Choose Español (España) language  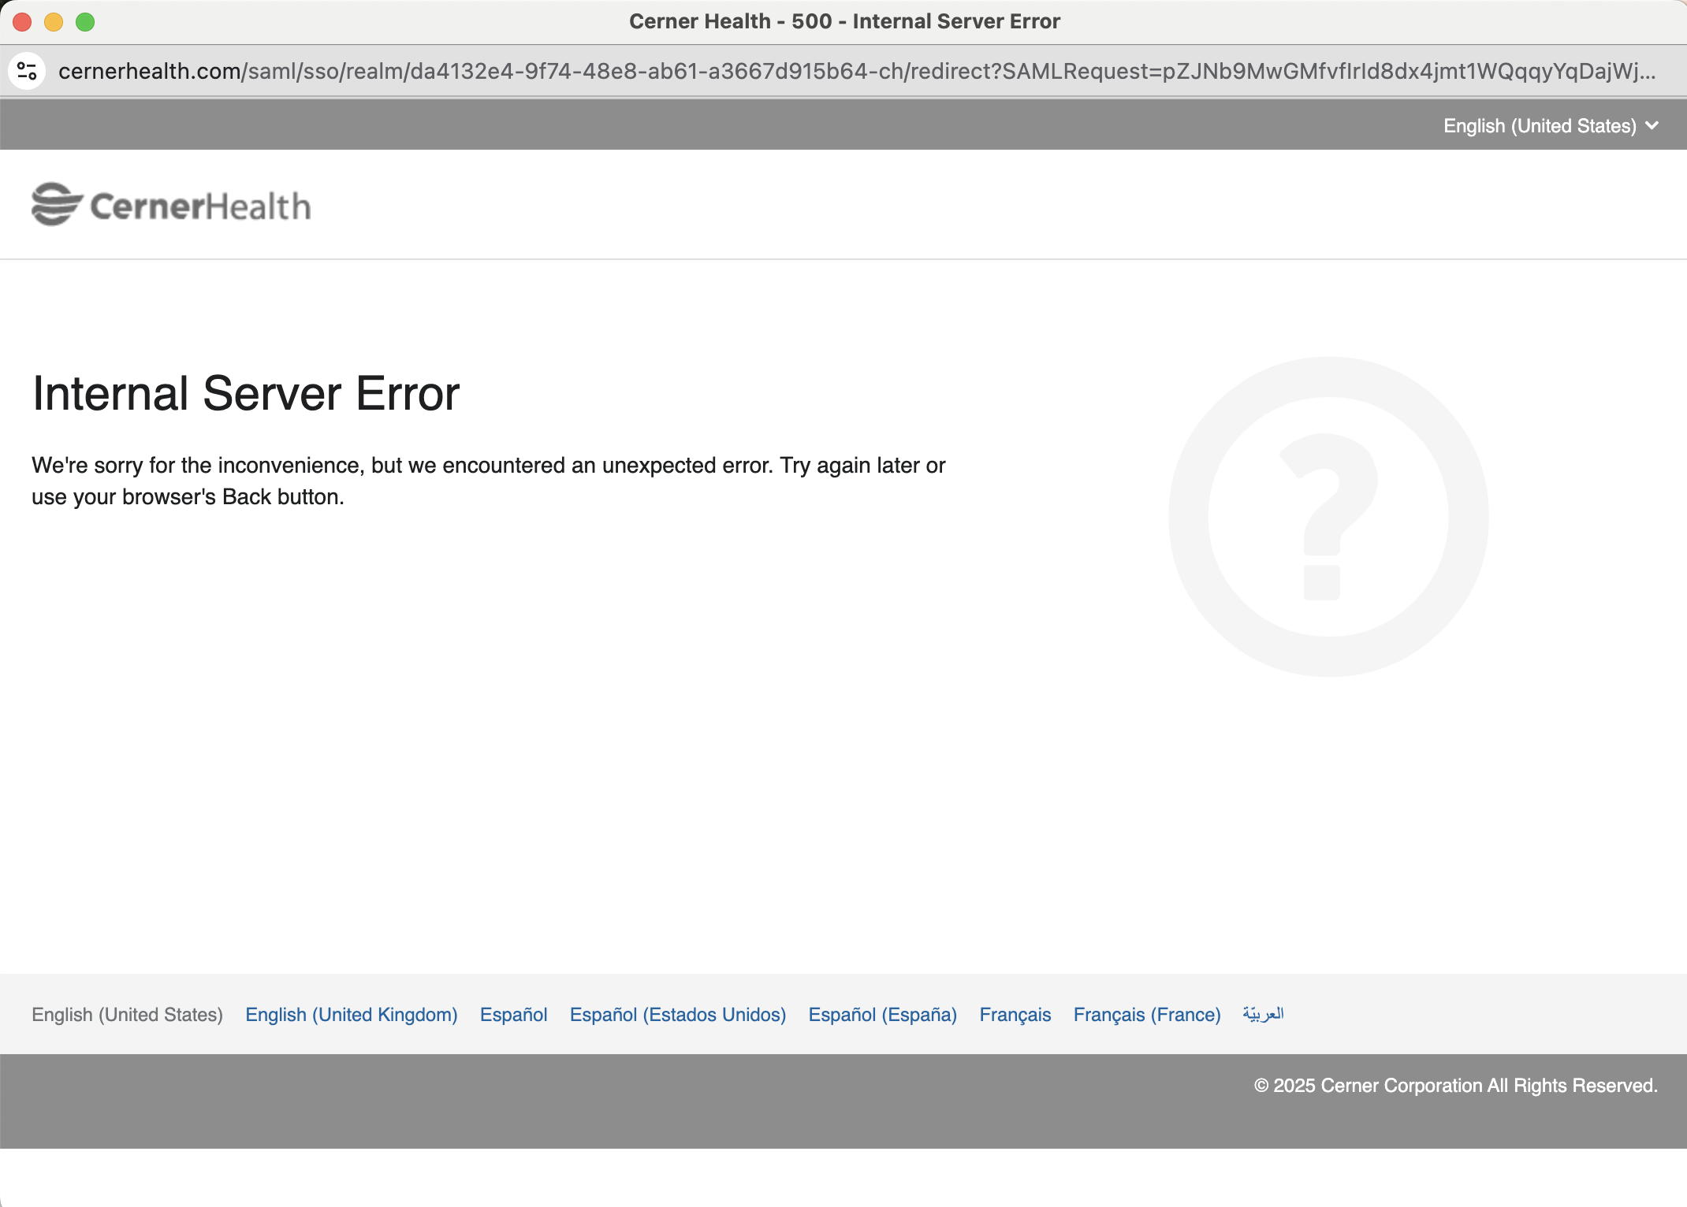(883, 1015)
